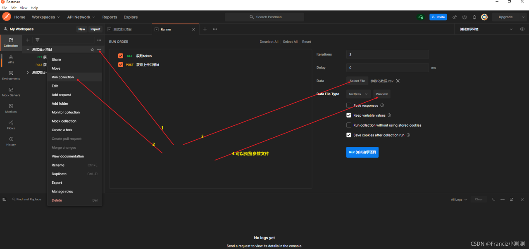The height and width of the screenshot is (249, 529).
Task: Click the sync status cloud icon
Action: coord(421,17)
